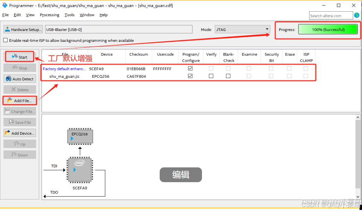Click the EPCQ256 device cell
Screen dimensions: 362x211
[101, 76]
